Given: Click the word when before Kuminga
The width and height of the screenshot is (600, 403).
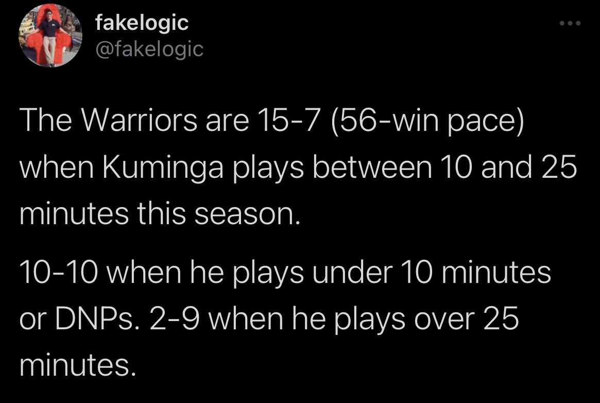Looking at the screenshot, I should [57, 167].
